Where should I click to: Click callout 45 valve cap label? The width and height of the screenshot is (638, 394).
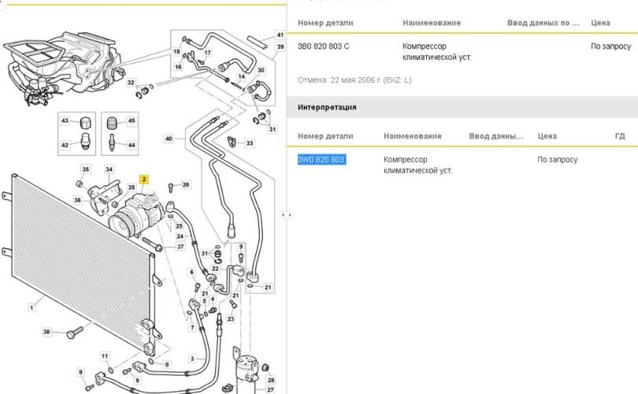click(x=131, y=121)
